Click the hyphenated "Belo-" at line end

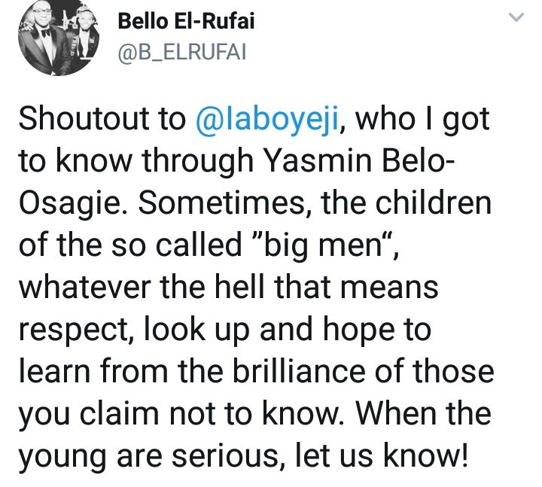[419, 161]
